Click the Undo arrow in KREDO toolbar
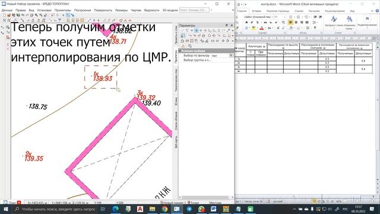Image resolution: width=380 pixels, height=214 pixels. click(x=23, y=15)
